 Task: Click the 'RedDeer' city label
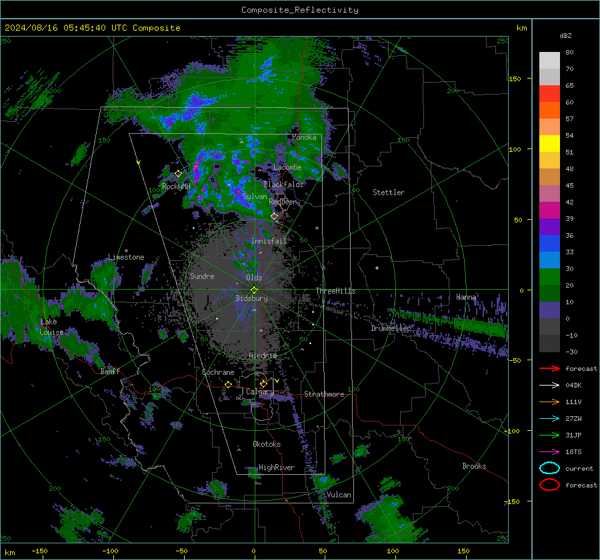pos(283,202)
